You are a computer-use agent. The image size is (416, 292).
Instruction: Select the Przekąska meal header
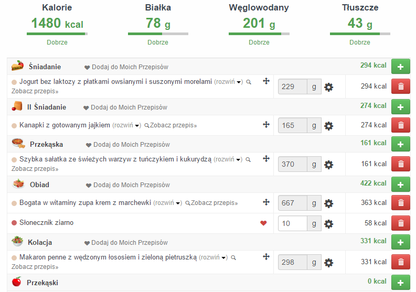click(x=47, y=145)
